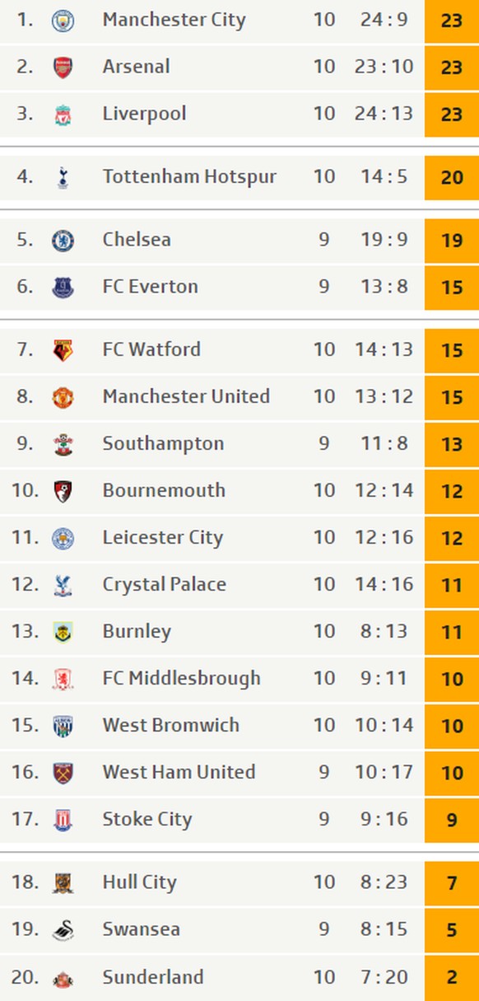The width and height of the screenshot is (479, 1001).
Task: Click the FC Watford crest icon
Action: (x=63, y=350)
